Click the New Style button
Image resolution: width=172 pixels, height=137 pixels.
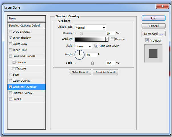pyautogui.click(x=153, y=34)
